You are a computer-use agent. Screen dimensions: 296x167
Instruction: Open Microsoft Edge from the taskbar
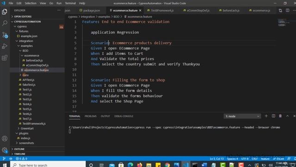coord(130,165)
